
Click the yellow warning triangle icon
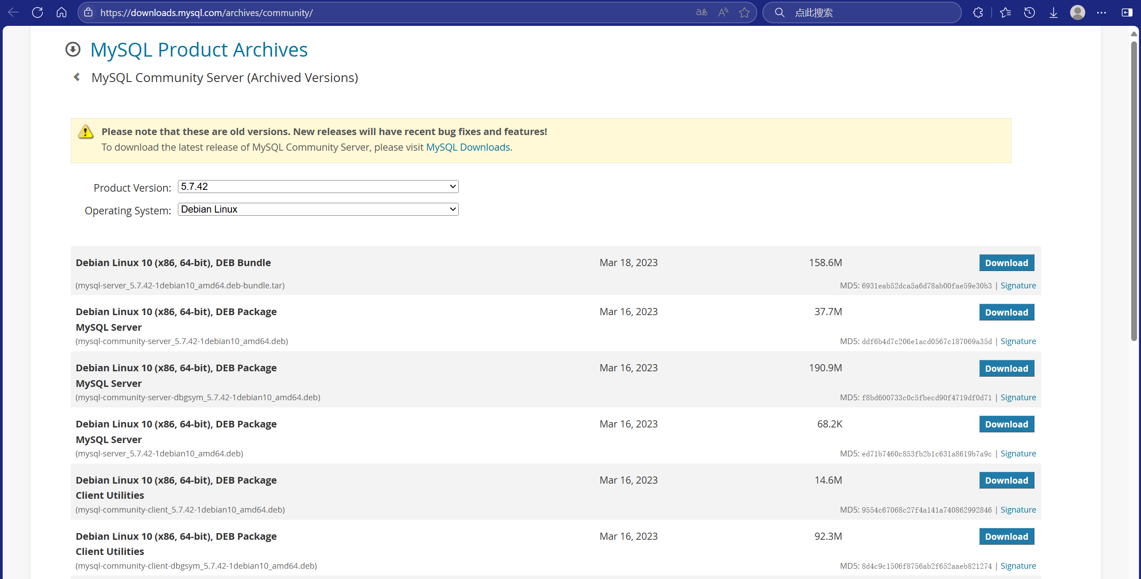click(x=86, y=132)
